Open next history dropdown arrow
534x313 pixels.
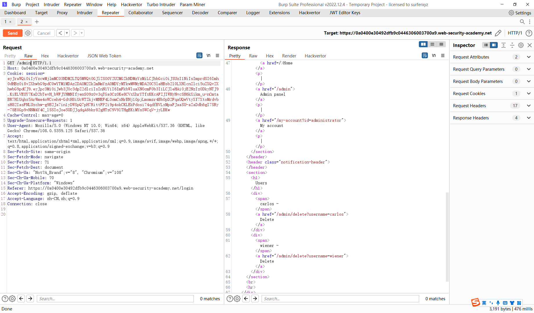point(82,33)
